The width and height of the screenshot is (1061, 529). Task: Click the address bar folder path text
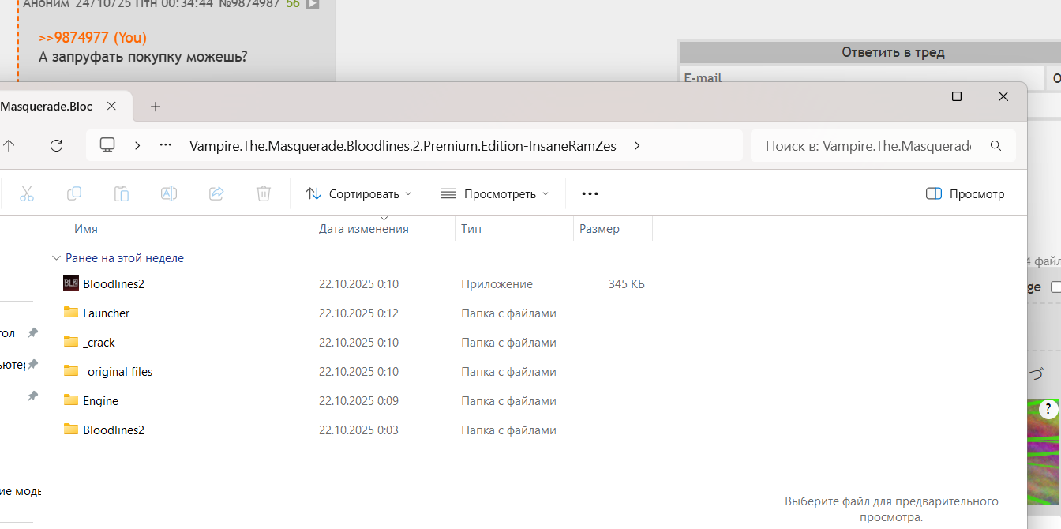pyautogui.click(x=403, y=146)
